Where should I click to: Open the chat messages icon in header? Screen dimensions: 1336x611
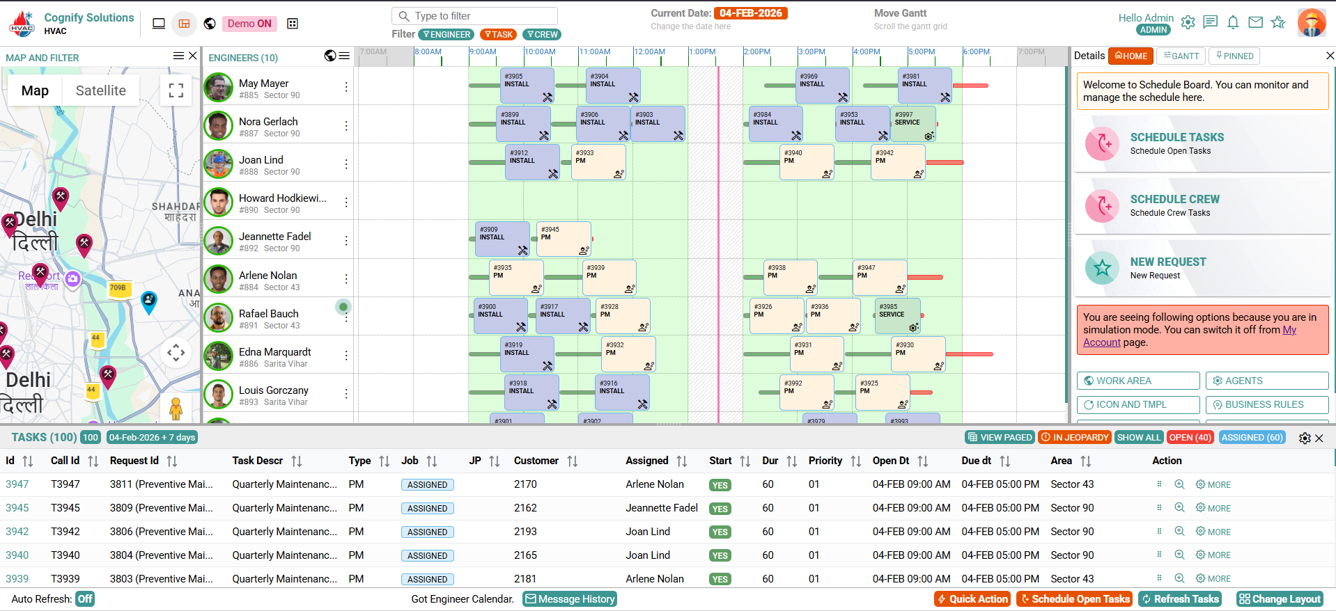[x=1211, y=22]
